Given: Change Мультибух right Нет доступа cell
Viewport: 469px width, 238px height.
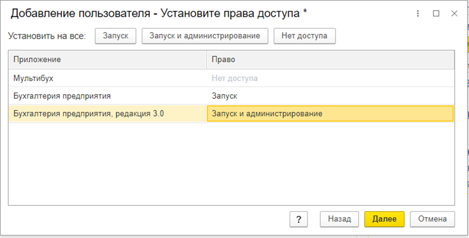Looking at the screenshot, I should (x=330, y=79).
